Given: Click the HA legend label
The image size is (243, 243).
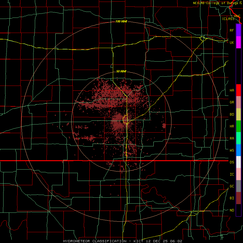Looking at the screenshot, I should 232,90.
